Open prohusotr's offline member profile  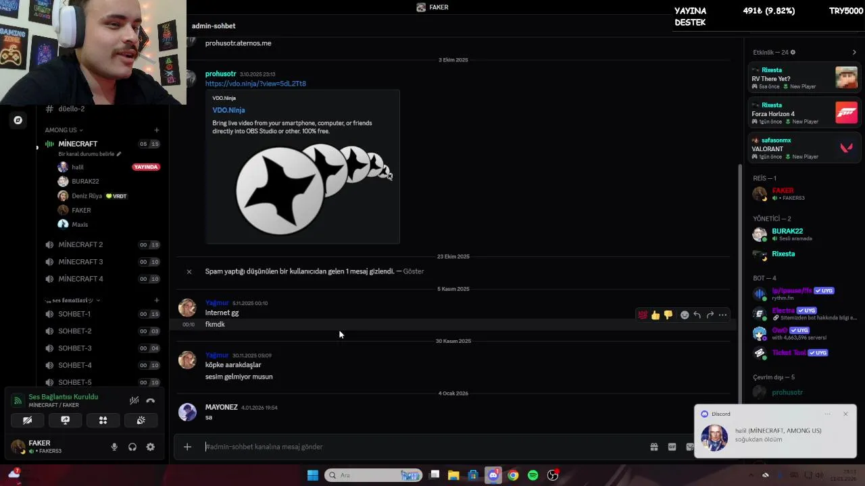804,392
